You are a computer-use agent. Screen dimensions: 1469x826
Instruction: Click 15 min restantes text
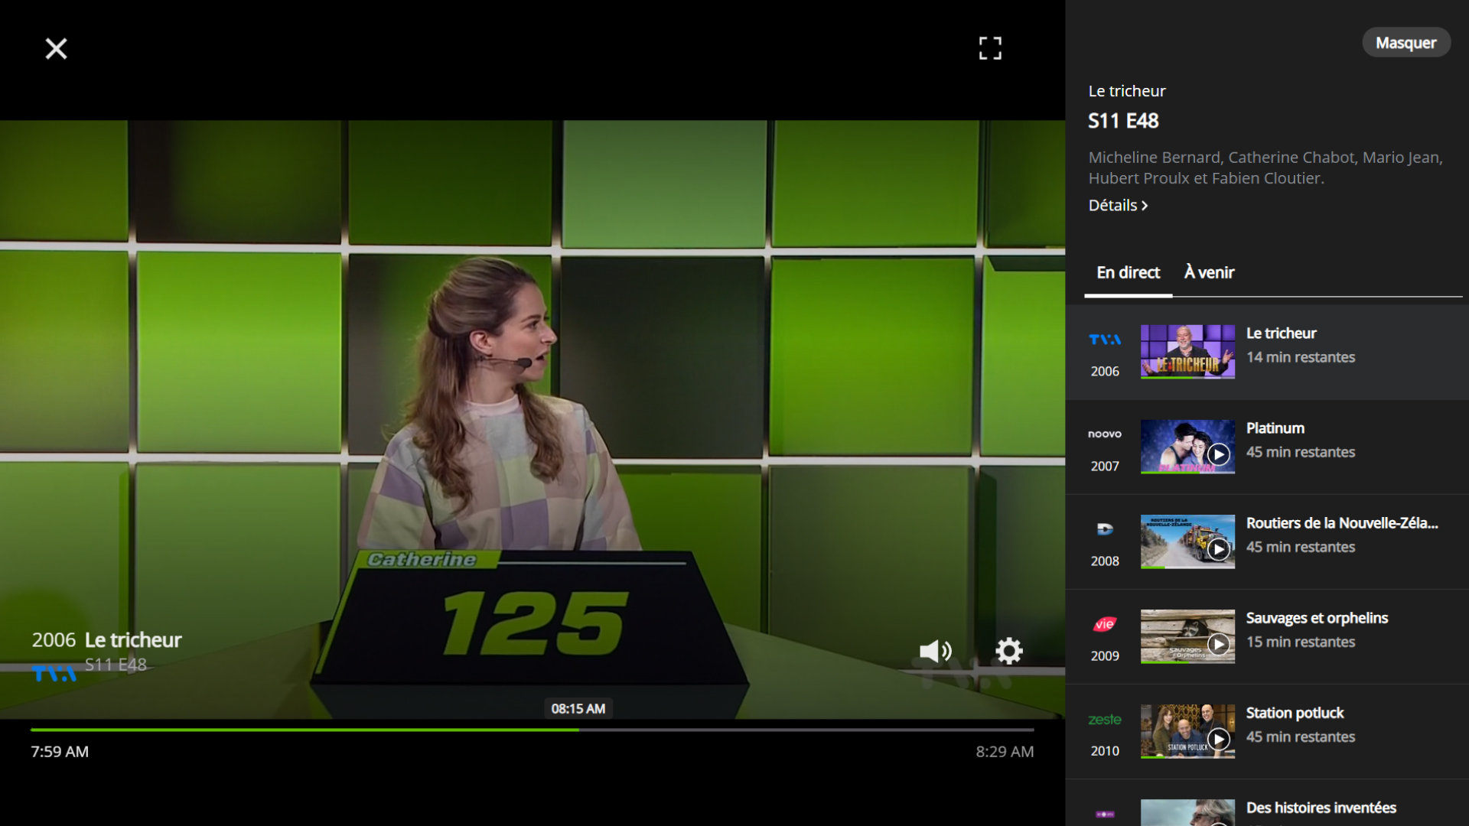[1301, 642]
